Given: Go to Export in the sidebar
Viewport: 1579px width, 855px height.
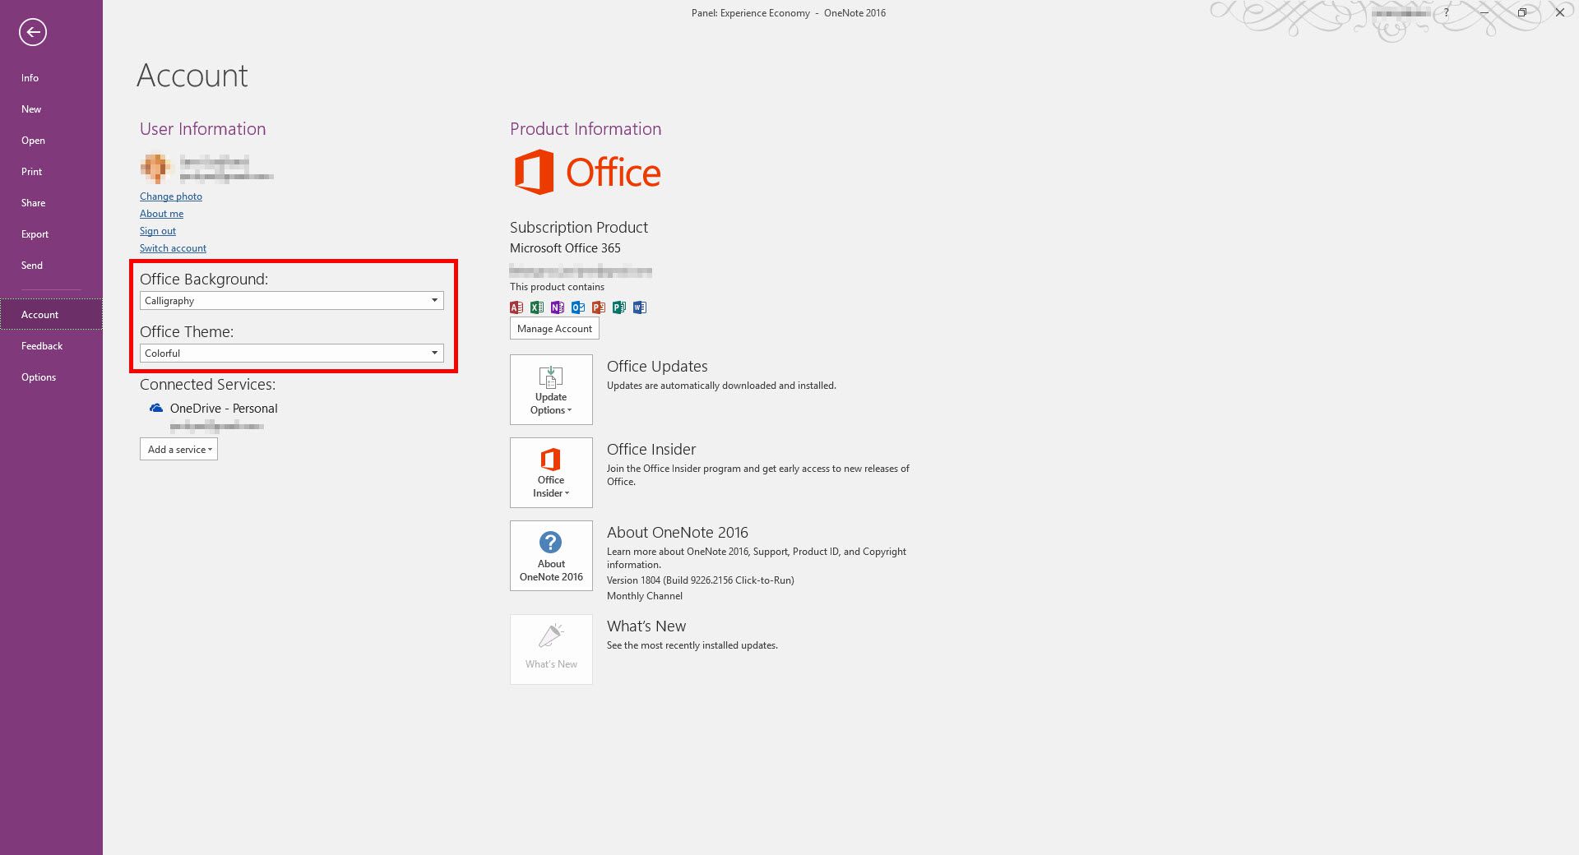Looking at the screenshot, I should (51, 234).
